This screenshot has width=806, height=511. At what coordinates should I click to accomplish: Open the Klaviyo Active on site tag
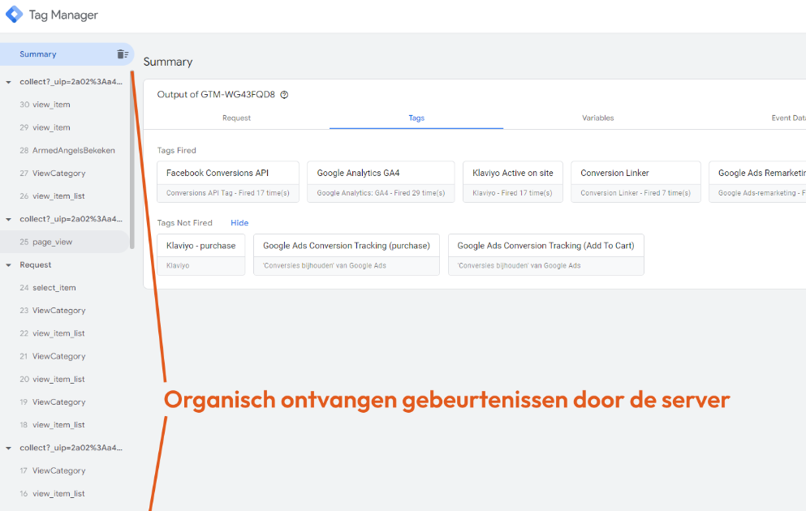(x=512, y=182)
